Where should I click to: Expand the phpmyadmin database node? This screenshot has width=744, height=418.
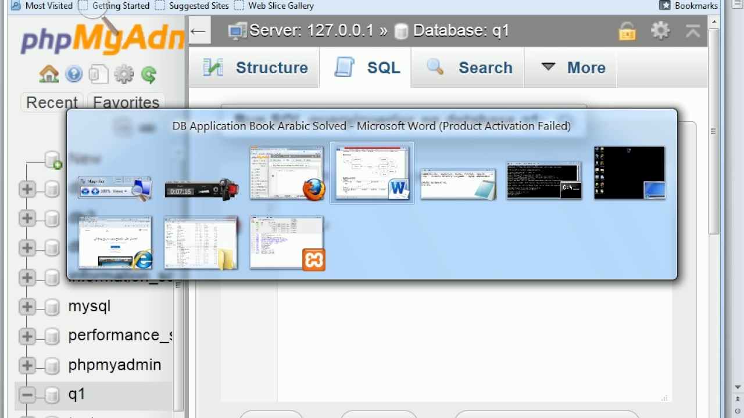click(27, 365)
